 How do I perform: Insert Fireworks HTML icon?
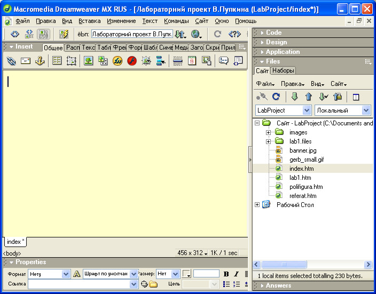[x=117, y=61]
